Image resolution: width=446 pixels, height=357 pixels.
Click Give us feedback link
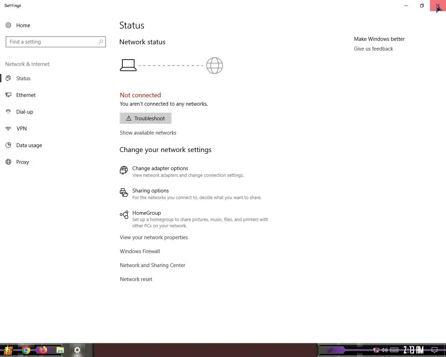coord(374,49)
